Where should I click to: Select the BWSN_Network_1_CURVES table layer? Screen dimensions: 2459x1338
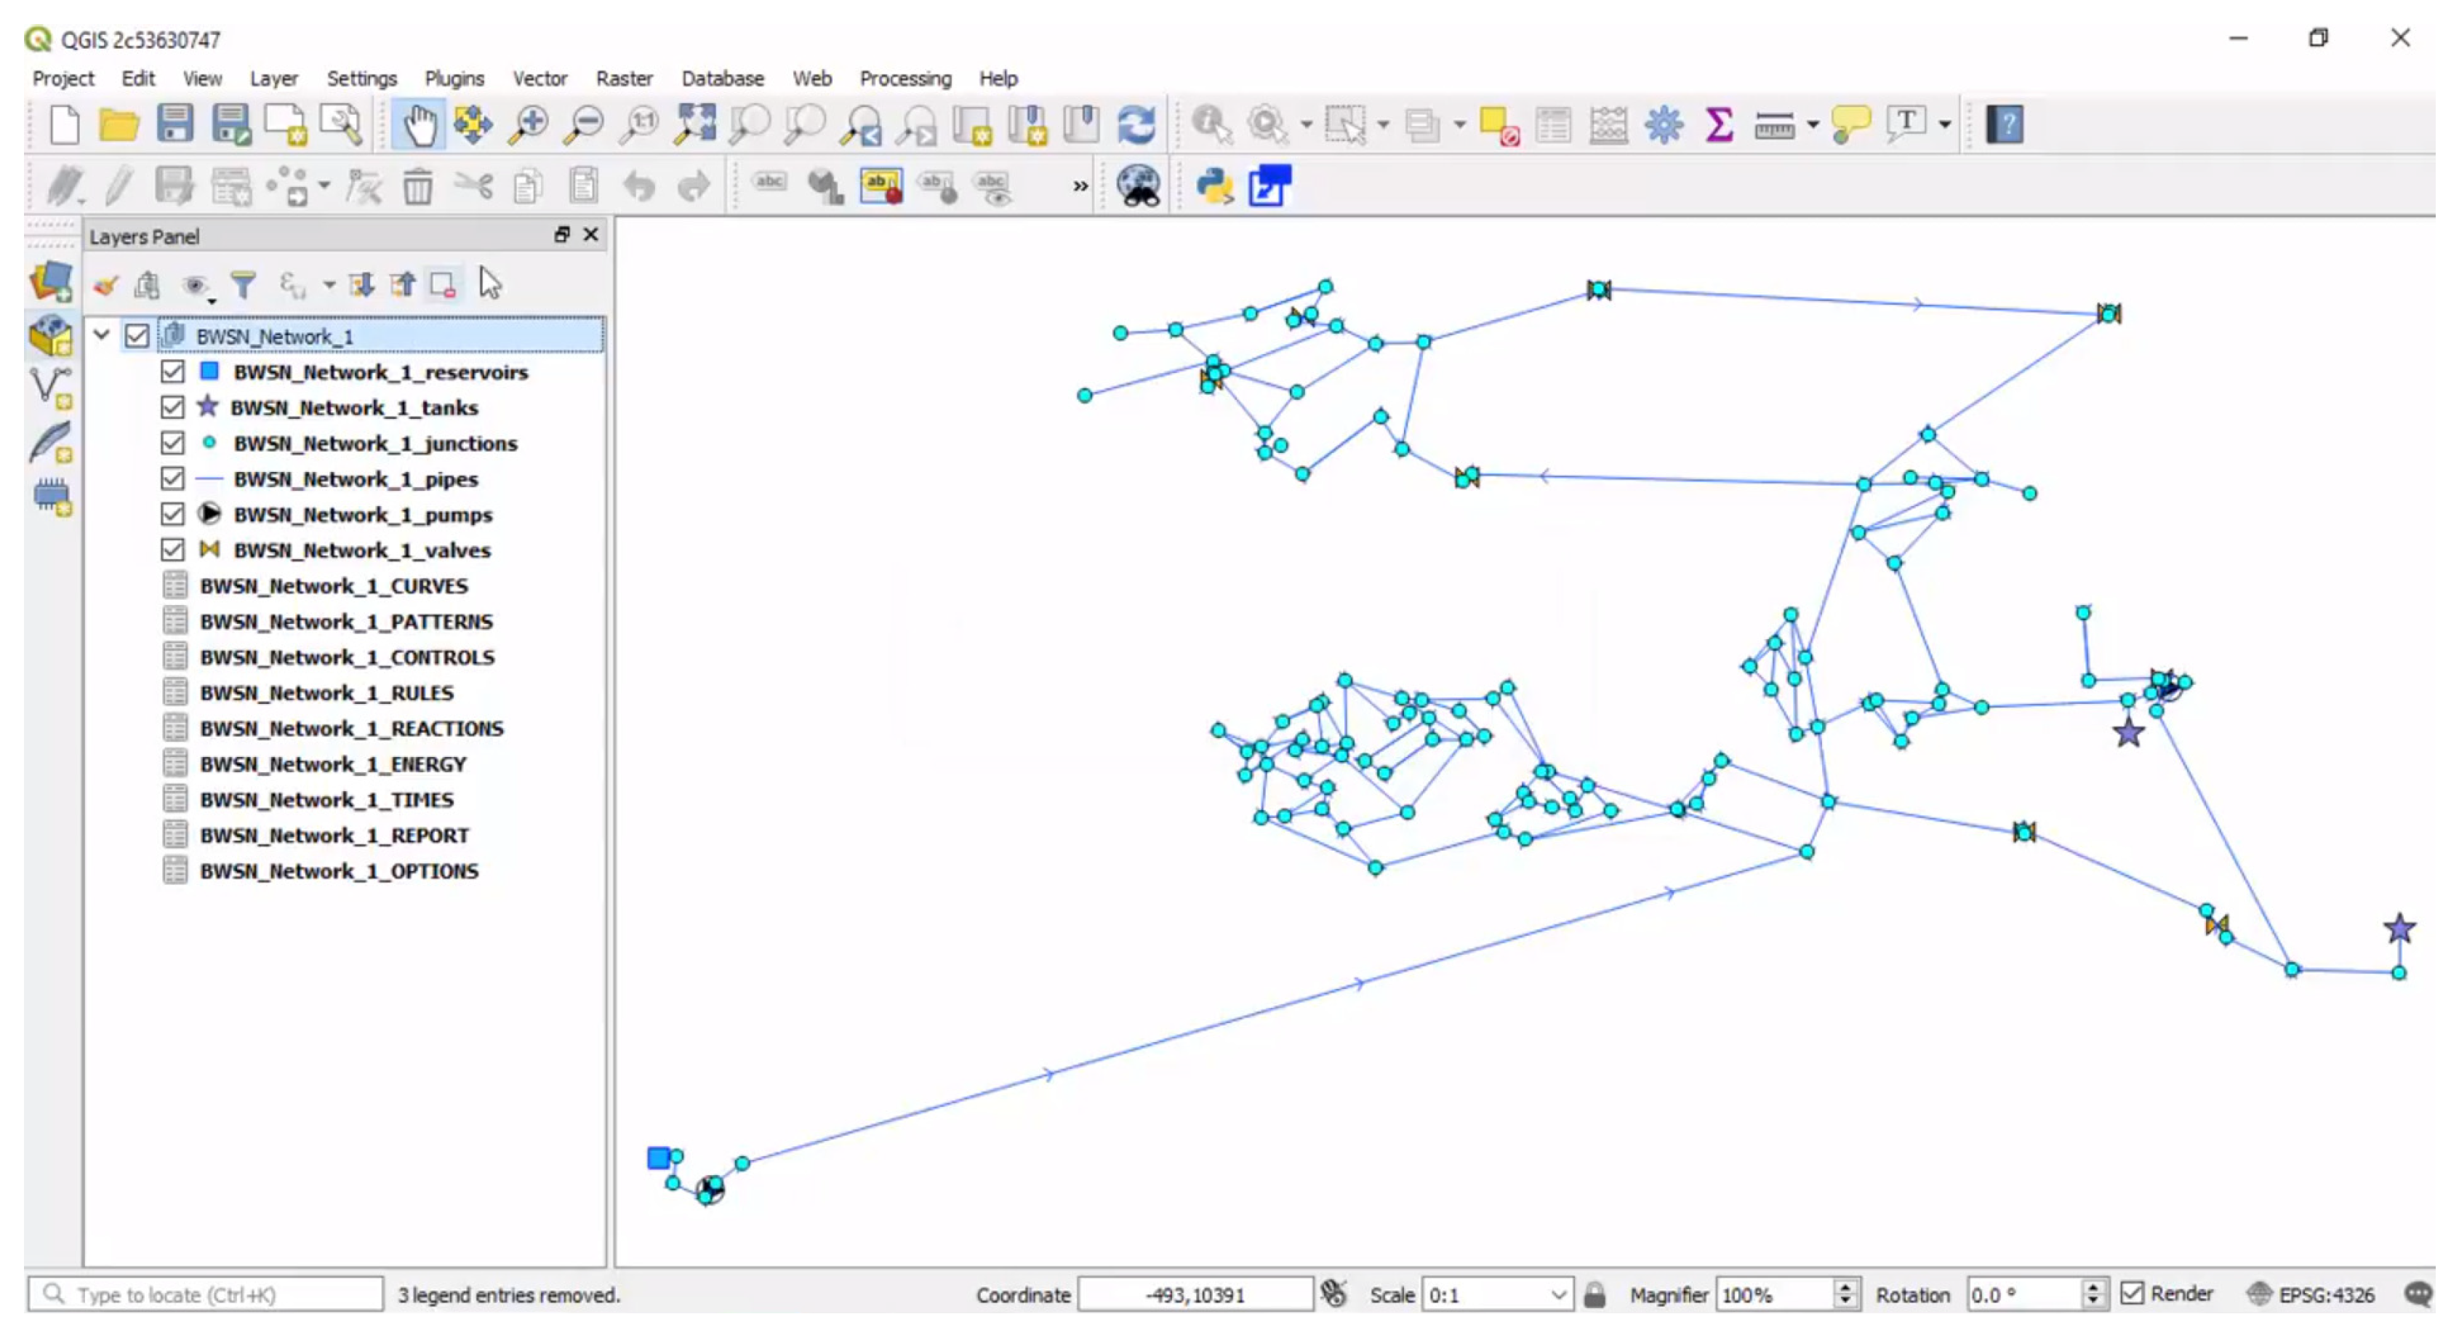pos(333,585)
